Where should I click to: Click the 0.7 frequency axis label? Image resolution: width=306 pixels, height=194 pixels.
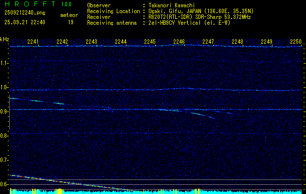4,160
